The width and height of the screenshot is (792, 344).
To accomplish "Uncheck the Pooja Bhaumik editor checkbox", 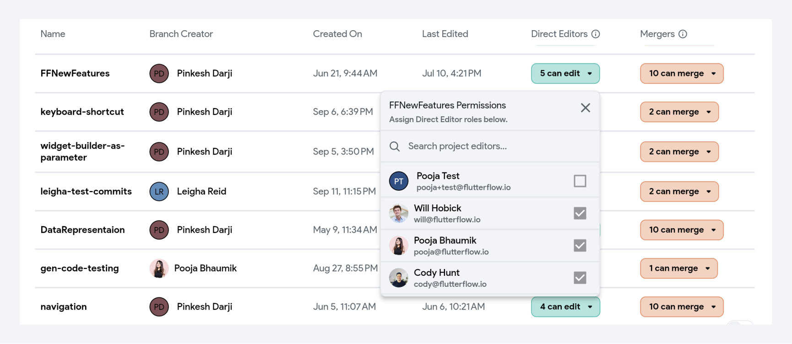I will tap(580, 246).
